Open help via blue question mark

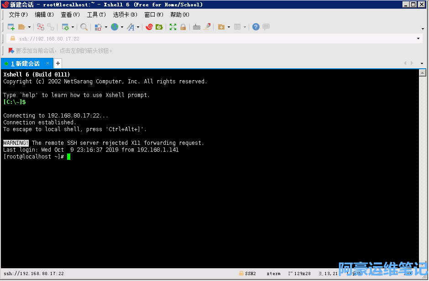(256, 27)
